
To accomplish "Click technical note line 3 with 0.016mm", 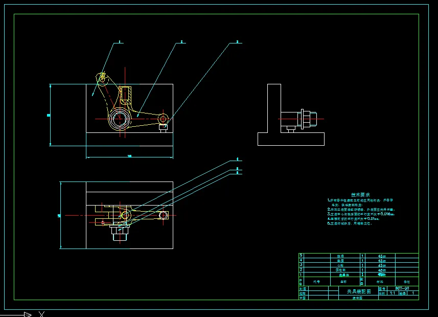I will (361, 214).
